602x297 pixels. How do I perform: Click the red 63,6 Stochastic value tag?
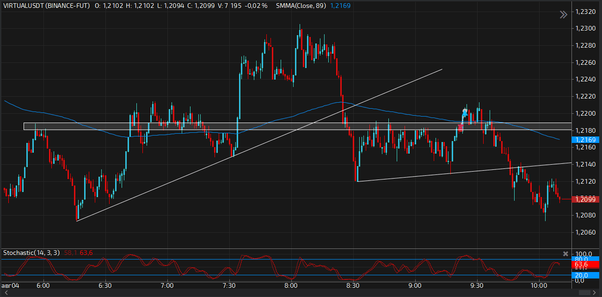pyautogui.click(x=580, y=264)
